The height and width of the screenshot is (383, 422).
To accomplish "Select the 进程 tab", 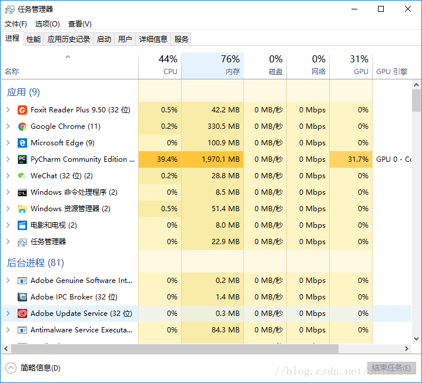I will [x=12, y=38].
